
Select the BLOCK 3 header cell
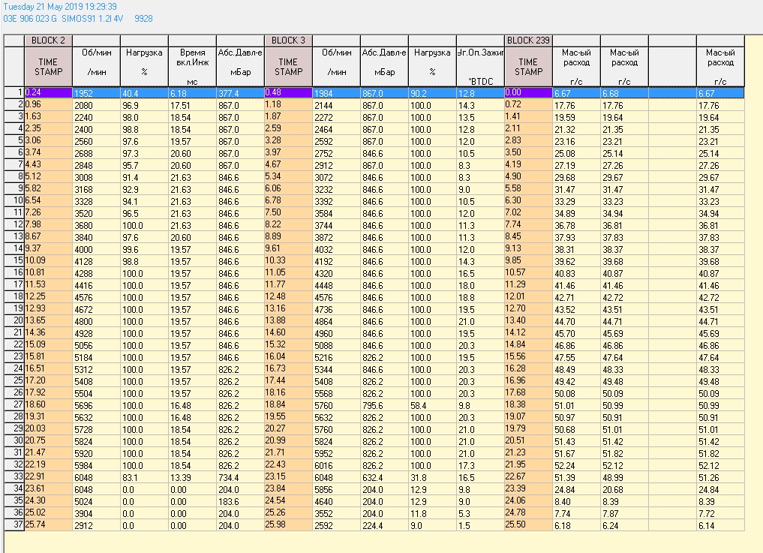[288, 41]
